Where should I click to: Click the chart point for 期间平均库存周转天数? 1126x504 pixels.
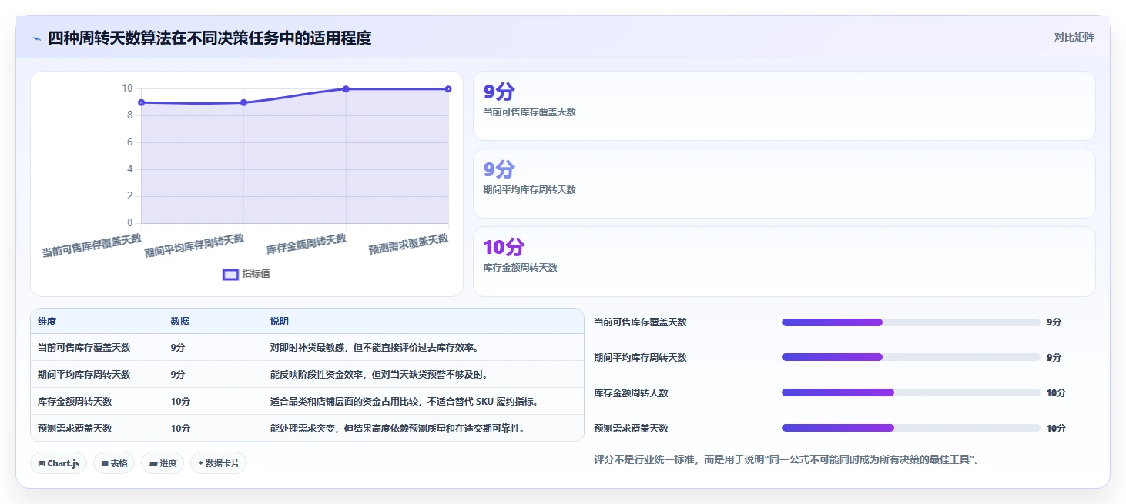[243, 102]
